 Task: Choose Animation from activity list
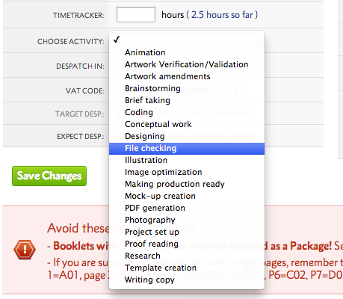(187, 52)
